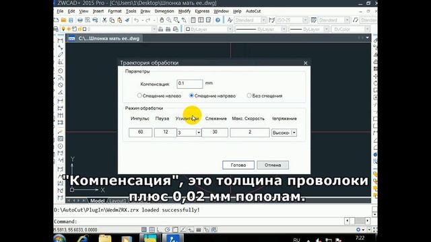Click the 'Готово' button
The image size is (431, 242).
[x=238, y=165]
